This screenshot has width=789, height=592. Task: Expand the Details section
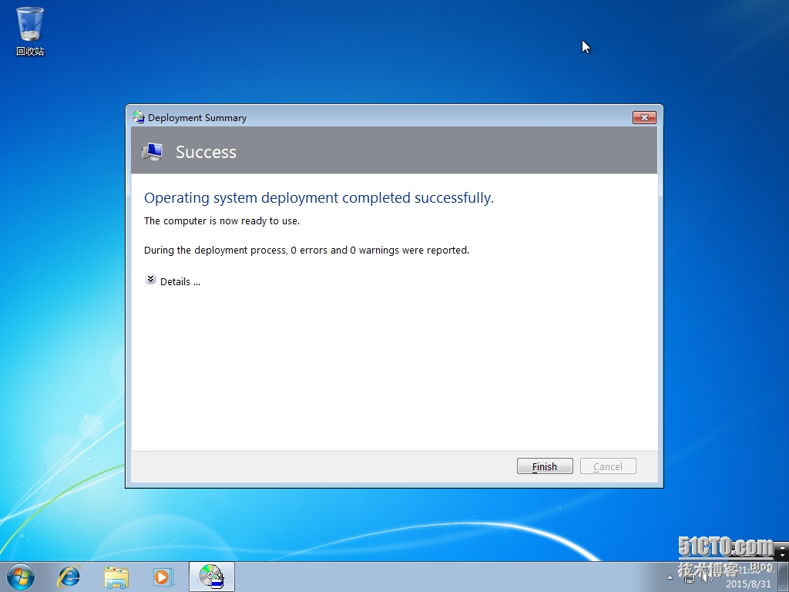click(x=173, y=281)
